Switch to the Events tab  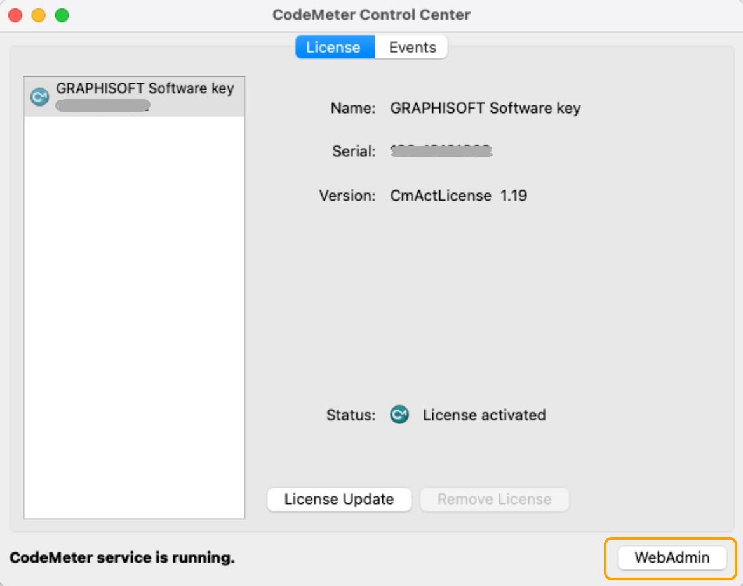(411, 46)
